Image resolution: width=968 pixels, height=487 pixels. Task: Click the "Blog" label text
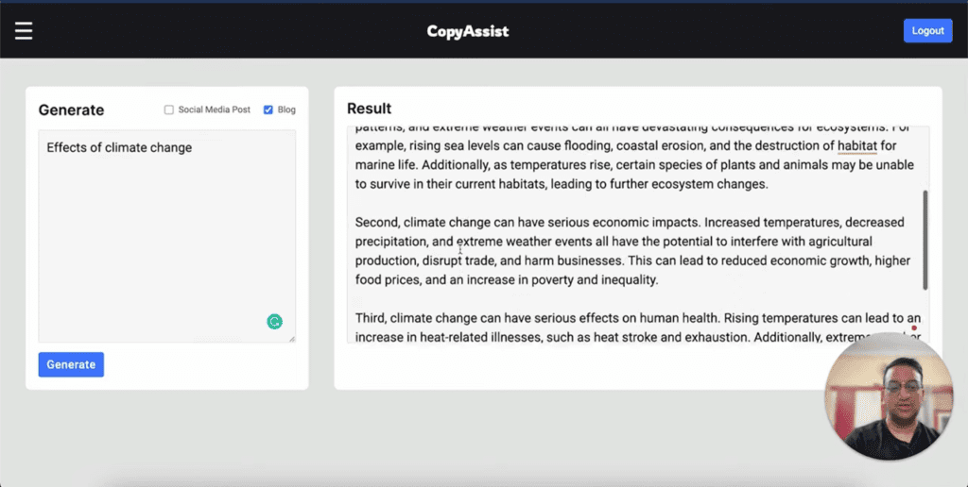286,109
